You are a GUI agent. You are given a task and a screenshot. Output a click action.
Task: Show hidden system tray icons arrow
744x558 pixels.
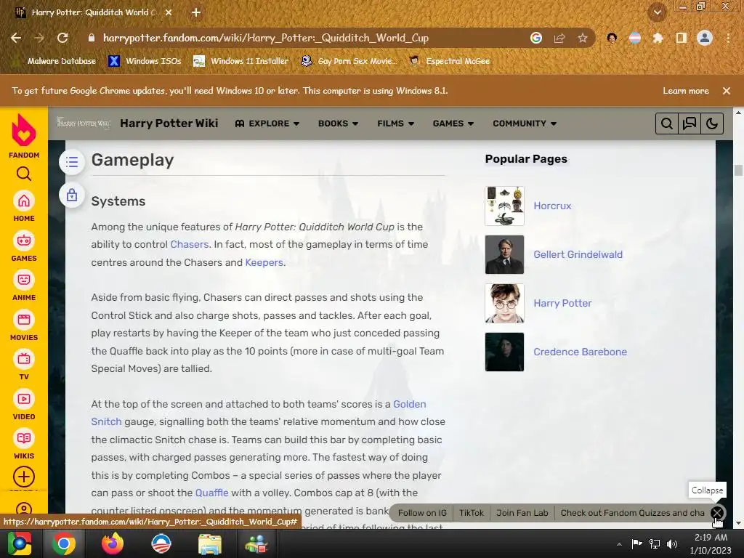pos(619,544)
